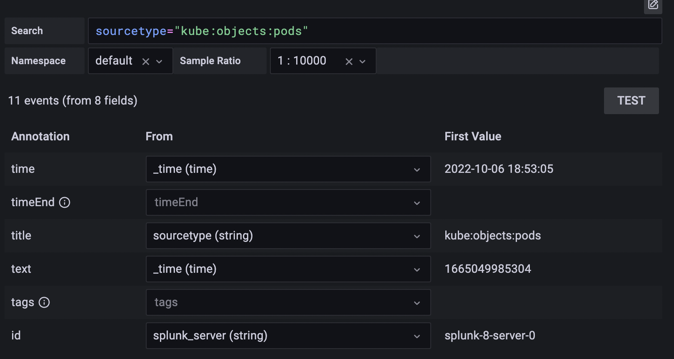Screen dimensions: 674x359
Task: Open the timeEnd field dropdown
Action: tap(288, 202)
